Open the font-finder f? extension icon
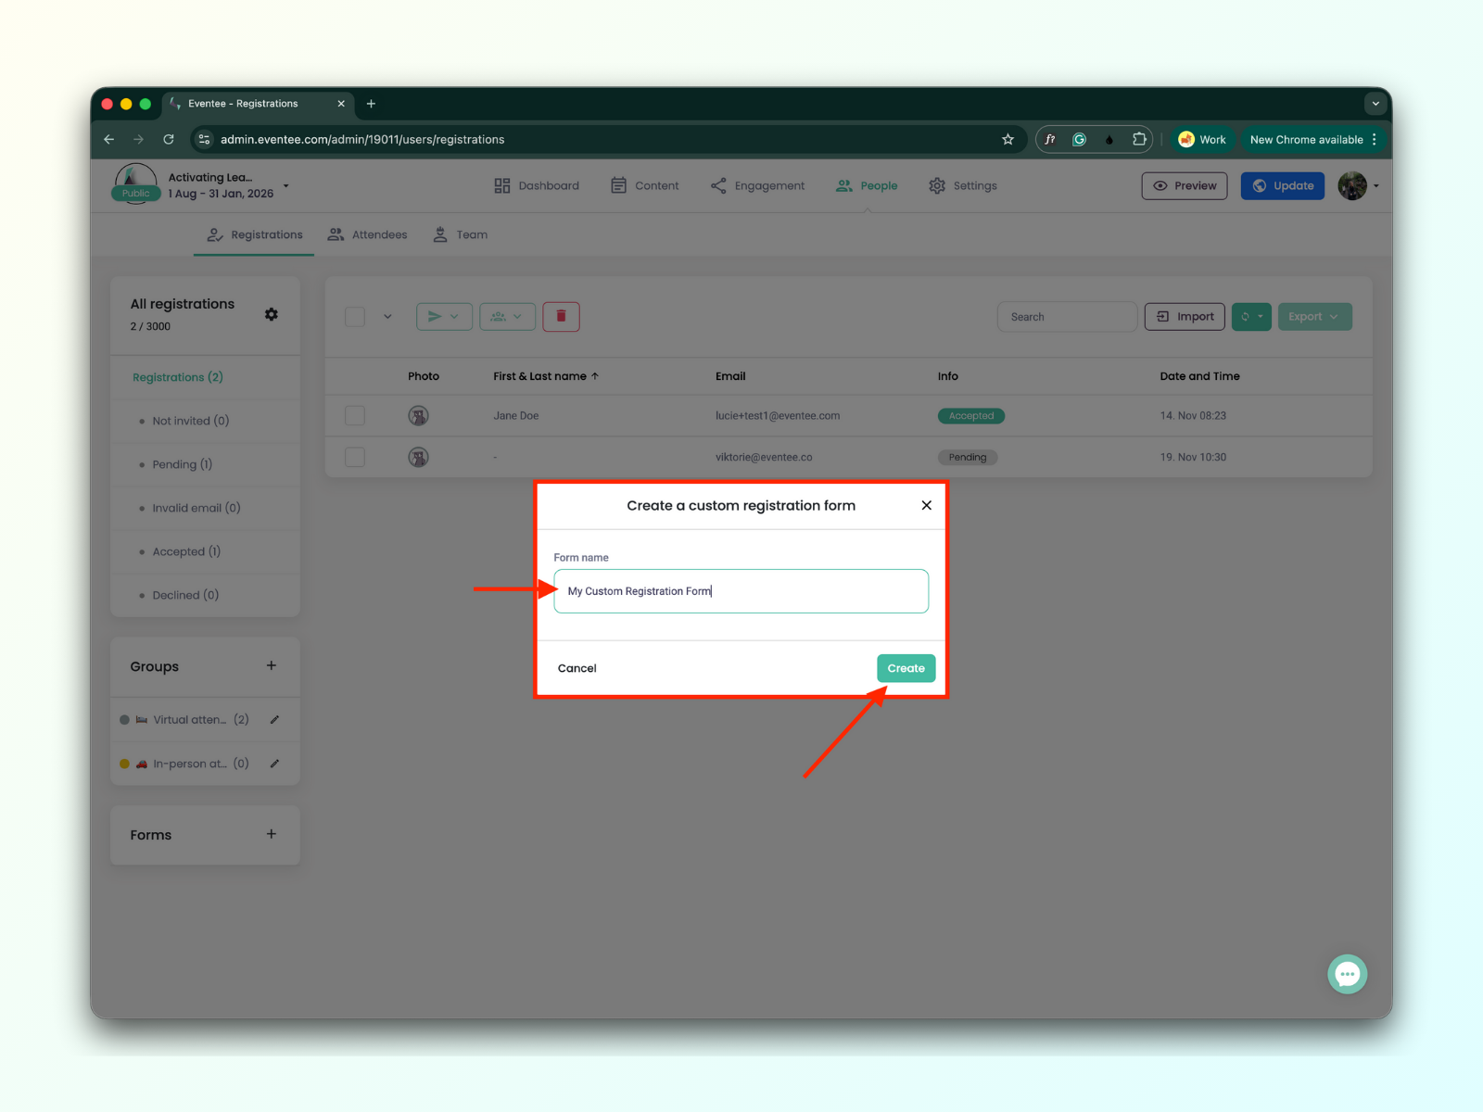This screenshot has width=1483, height=1112. tap(1050, 140)
